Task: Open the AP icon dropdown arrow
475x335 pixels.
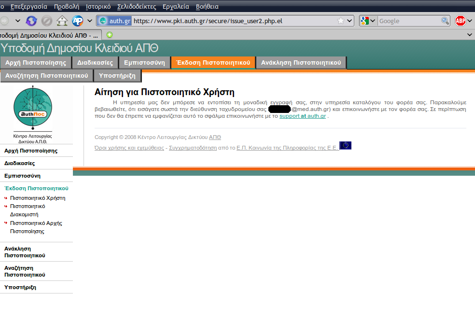Action: (90, 21)
